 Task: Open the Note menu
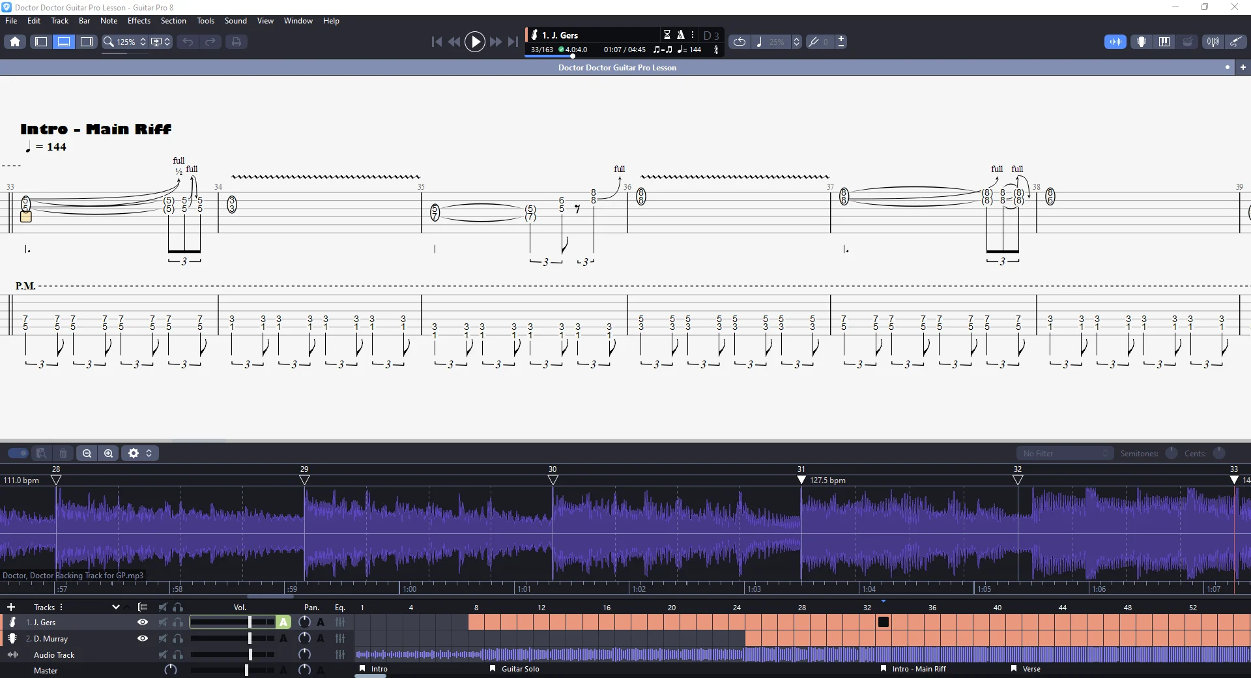coord(109,21)
